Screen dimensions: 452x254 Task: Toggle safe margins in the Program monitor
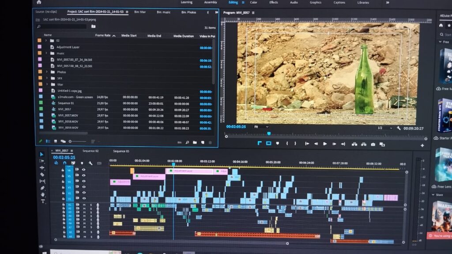[x=268, y=143]
